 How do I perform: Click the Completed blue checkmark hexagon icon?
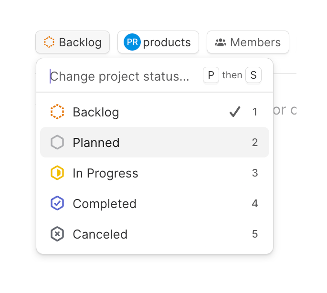pyautogui.click(x=57, y=204)
